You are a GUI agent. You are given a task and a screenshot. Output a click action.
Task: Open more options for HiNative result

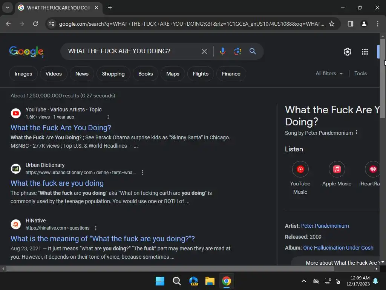[x=95, y=228]
